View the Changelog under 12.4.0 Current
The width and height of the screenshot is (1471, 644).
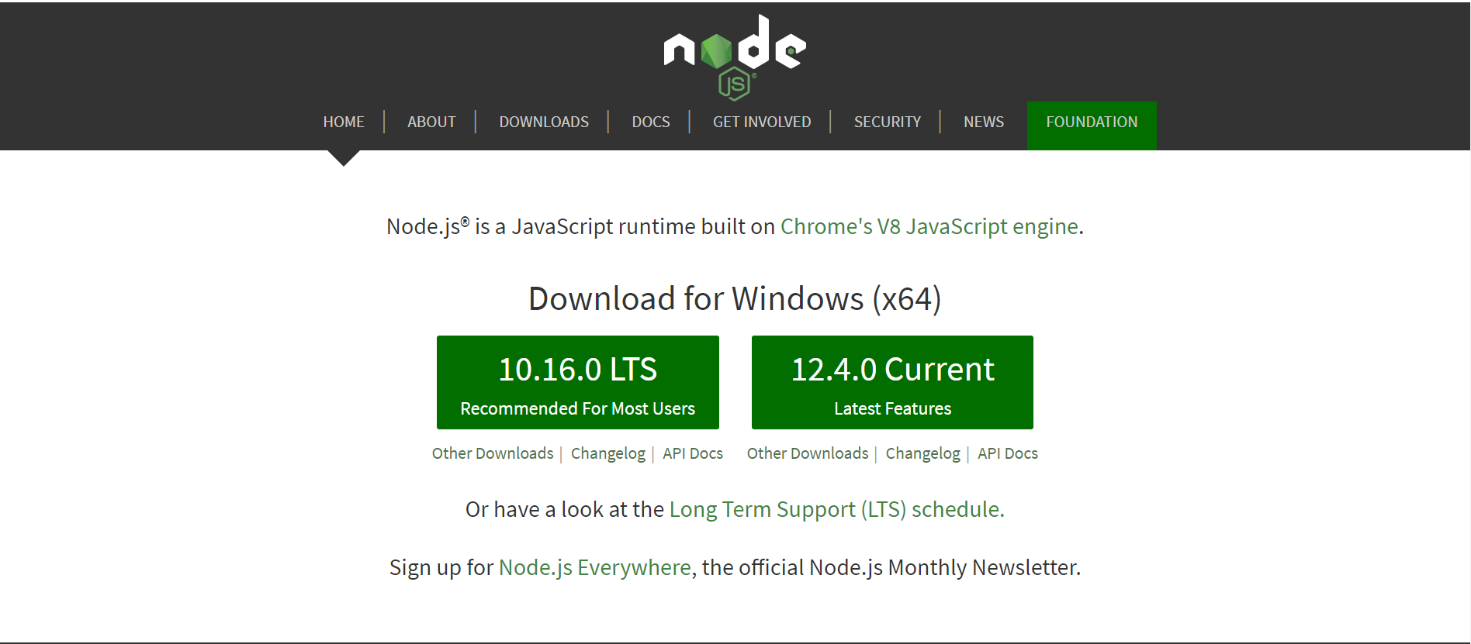pyautogui.click(x=923, y=453)
